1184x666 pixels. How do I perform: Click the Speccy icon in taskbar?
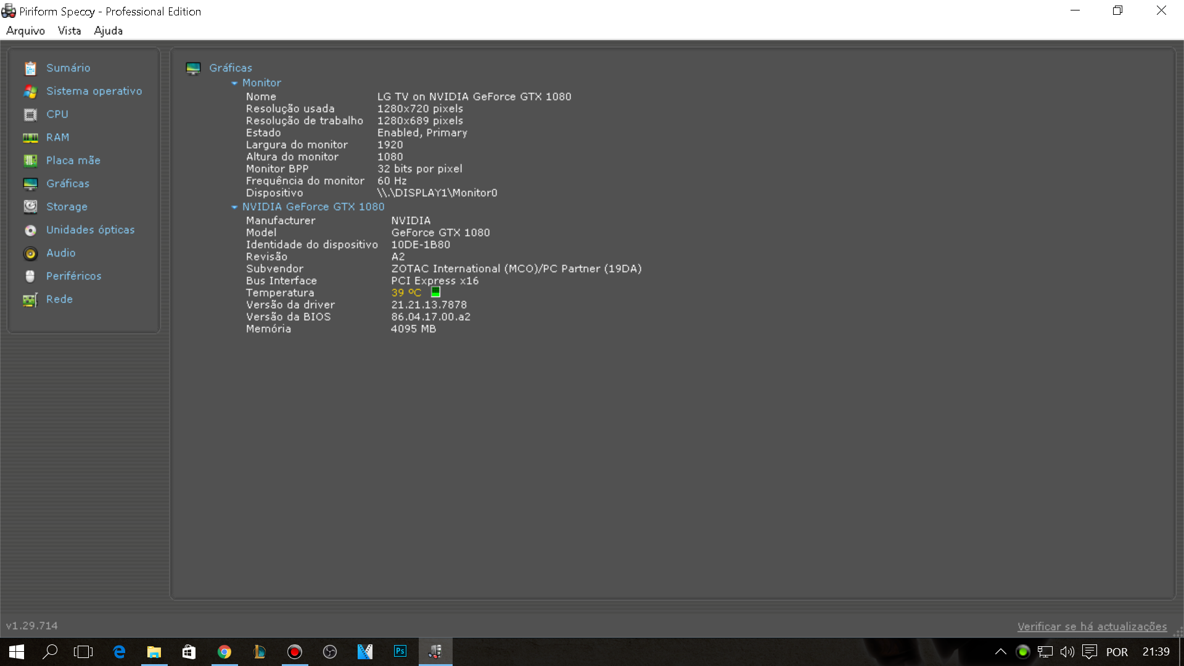[435, 652]
